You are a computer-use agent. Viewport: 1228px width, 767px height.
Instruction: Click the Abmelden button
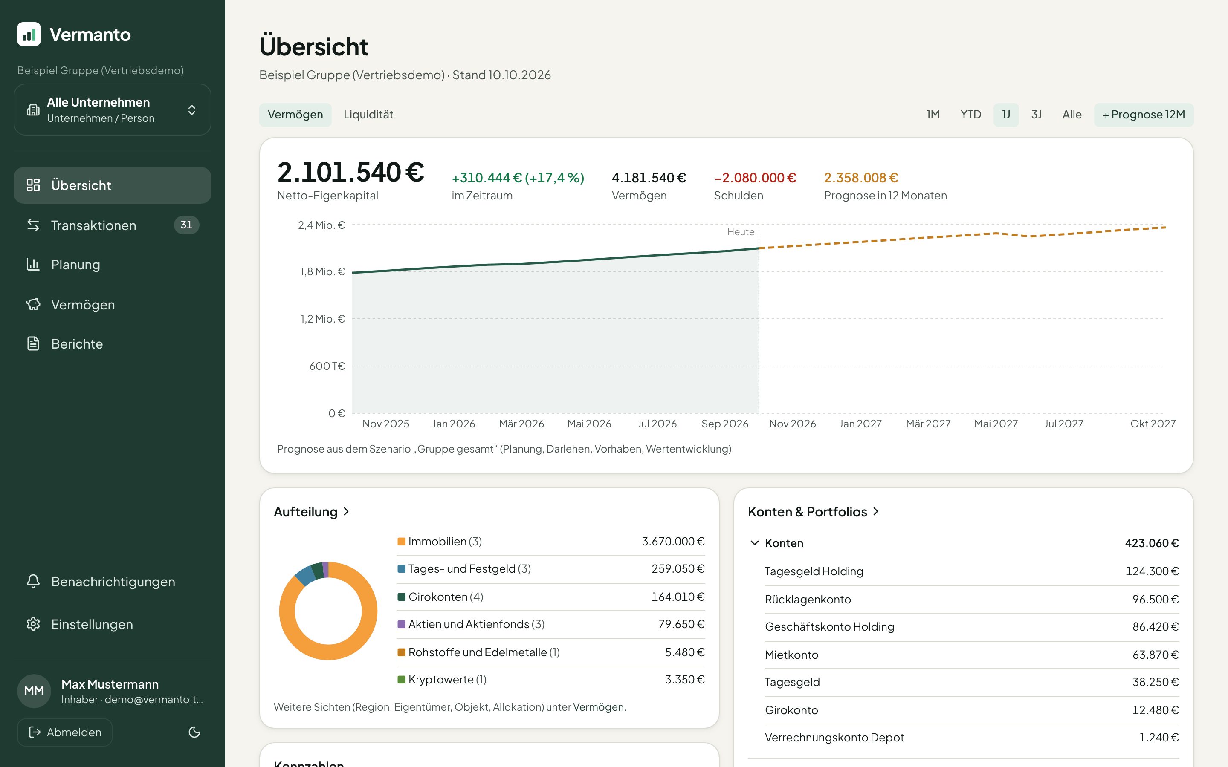(x=65, y=732)
